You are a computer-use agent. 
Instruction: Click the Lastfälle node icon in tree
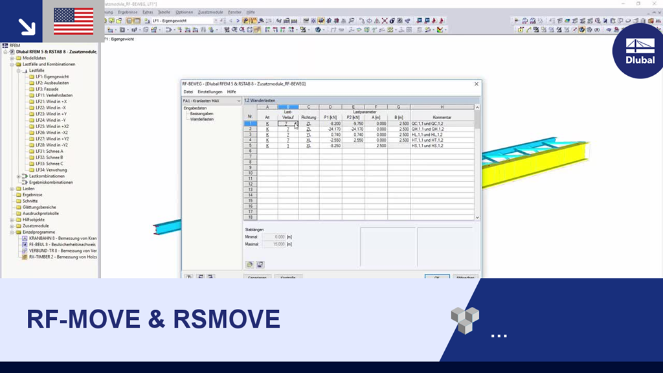pyautogui.click(x=25, y=71)
